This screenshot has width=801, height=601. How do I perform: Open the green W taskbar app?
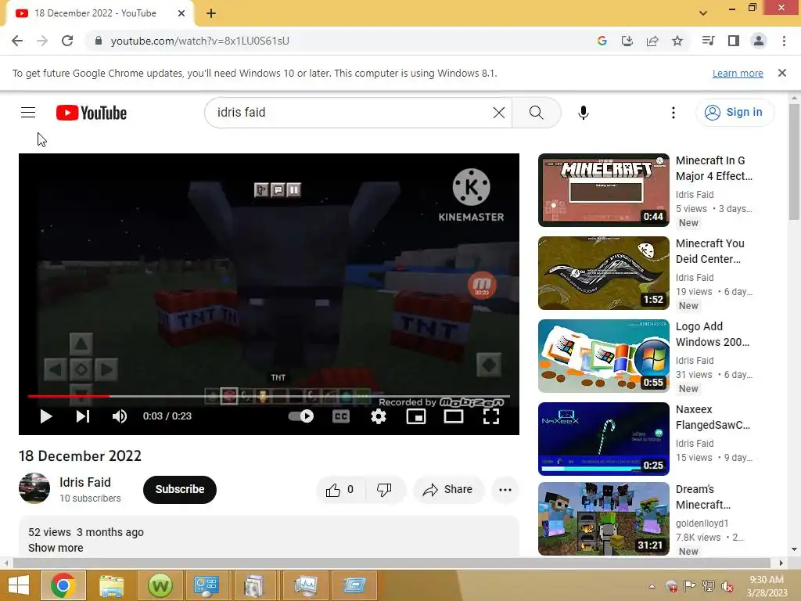pyautogui.click(x=160, y=585)
